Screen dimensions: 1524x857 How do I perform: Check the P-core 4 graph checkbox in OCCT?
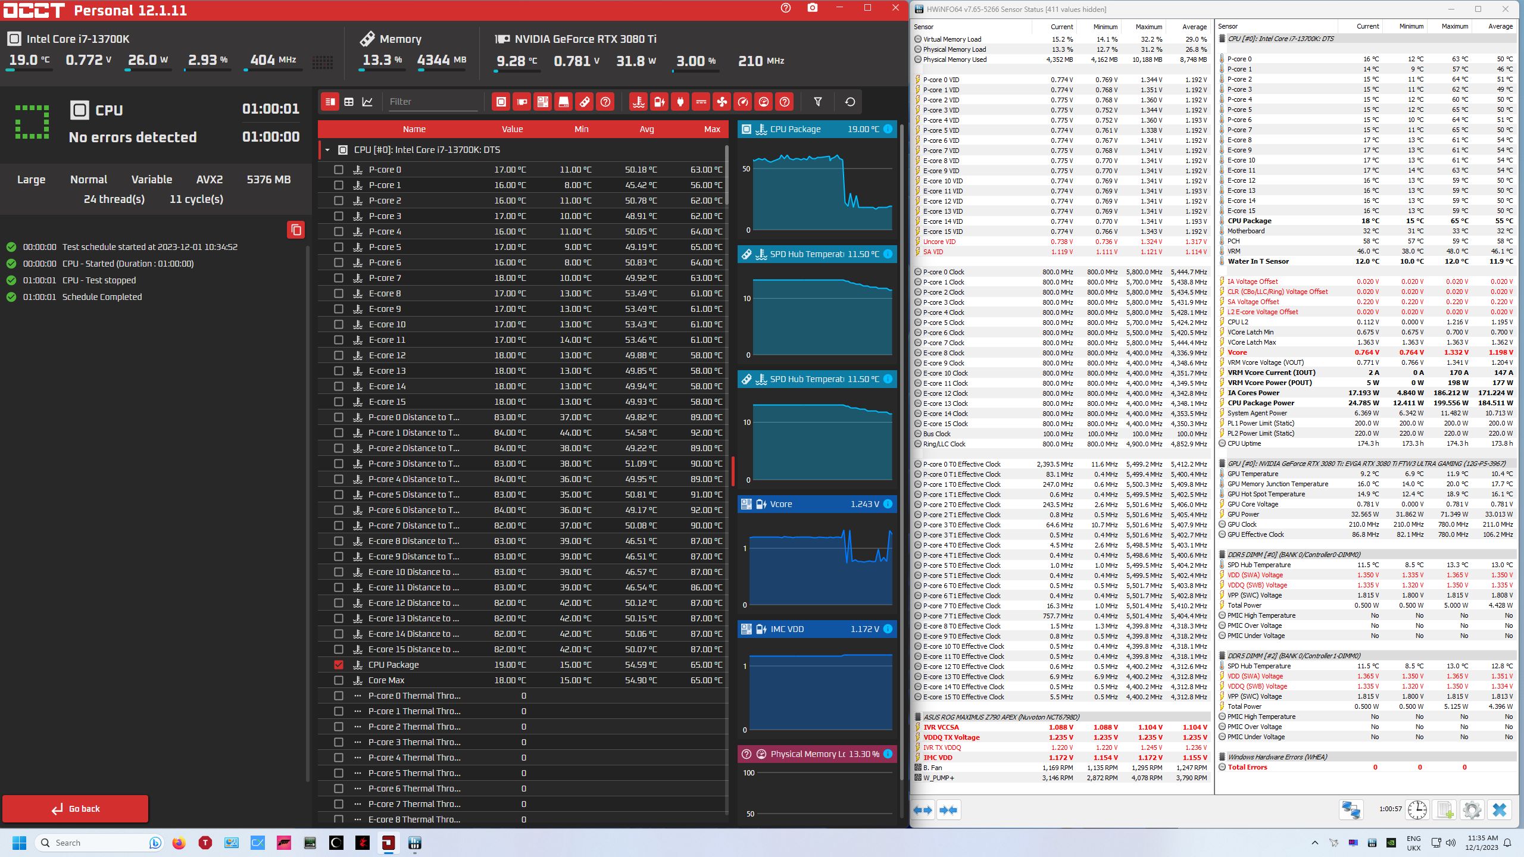[x=339, y=232]
